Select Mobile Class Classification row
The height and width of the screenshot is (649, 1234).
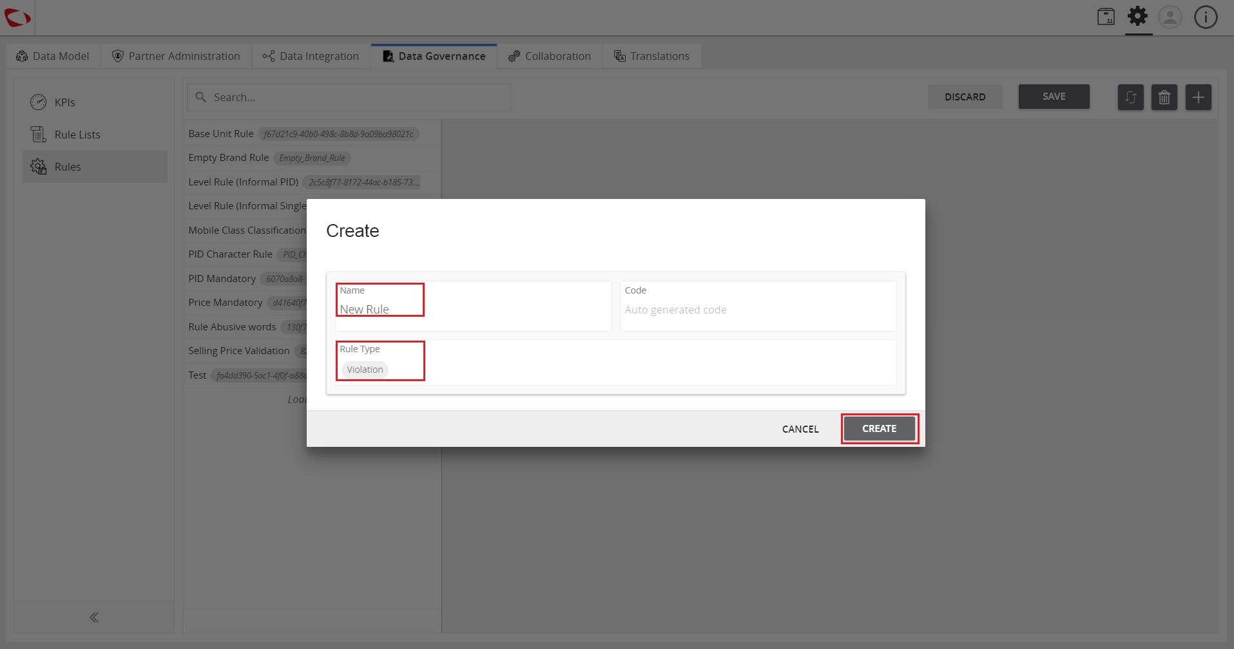pos(246,230)
